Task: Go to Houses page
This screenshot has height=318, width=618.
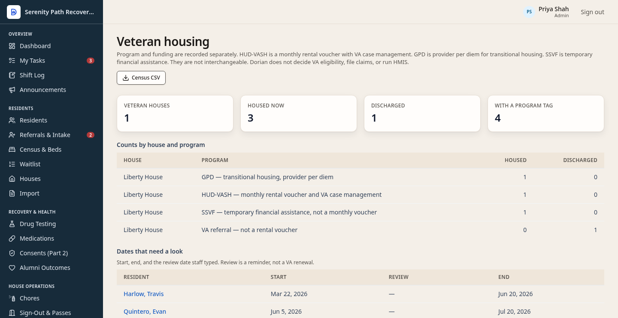Action: (51, 179)
